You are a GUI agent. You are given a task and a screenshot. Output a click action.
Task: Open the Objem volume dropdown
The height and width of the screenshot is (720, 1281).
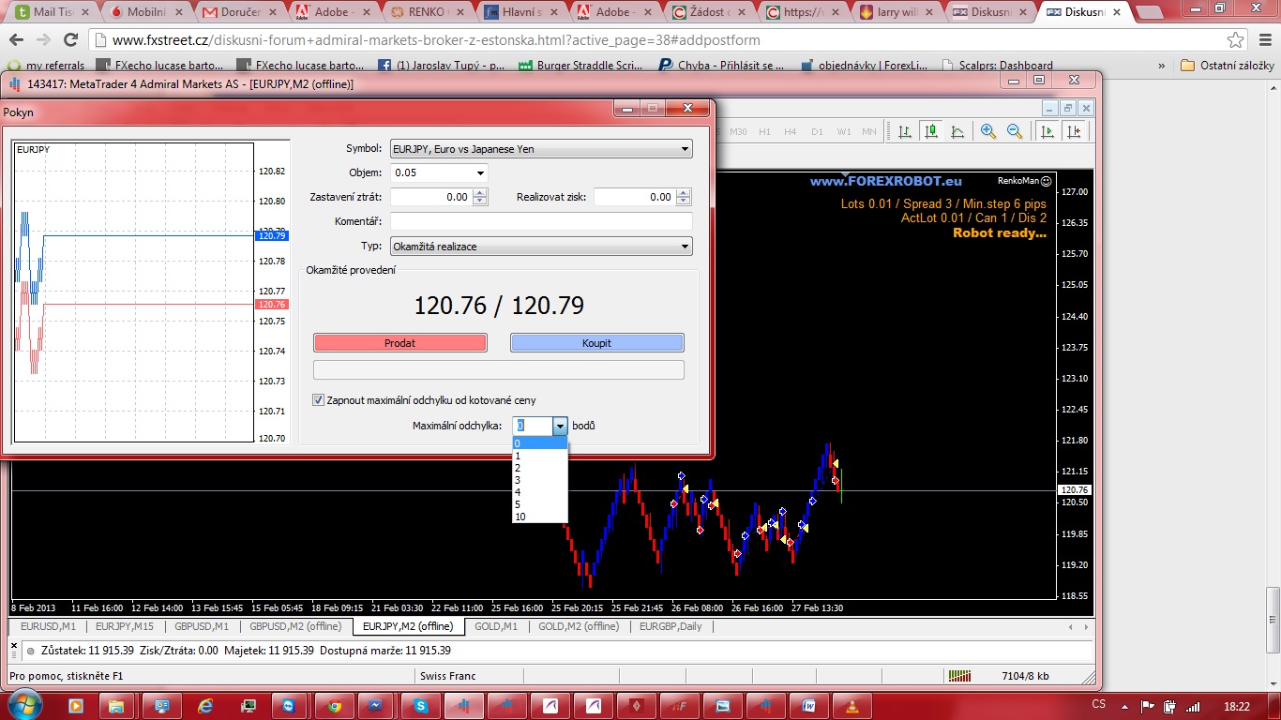pos(480,172)
